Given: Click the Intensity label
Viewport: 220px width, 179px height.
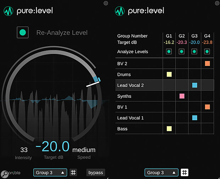Looking at the screenshot, I should 23,158.
